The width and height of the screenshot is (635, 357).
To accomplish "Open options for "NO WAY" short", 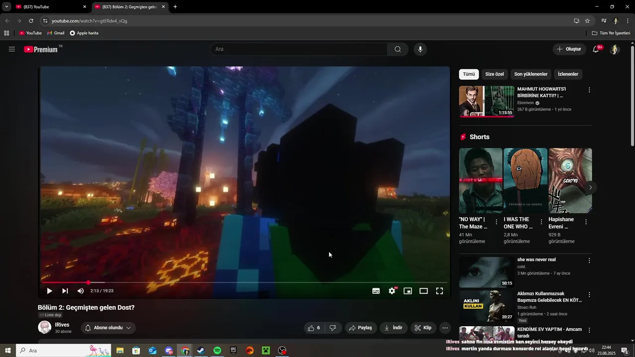I will coord(497,222).
